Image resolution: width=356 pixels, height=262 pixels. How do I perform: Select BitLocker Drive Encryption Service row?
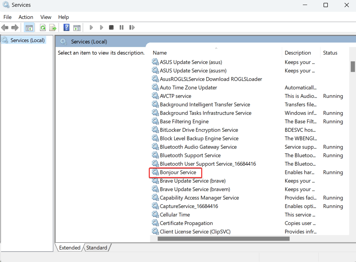199,130
